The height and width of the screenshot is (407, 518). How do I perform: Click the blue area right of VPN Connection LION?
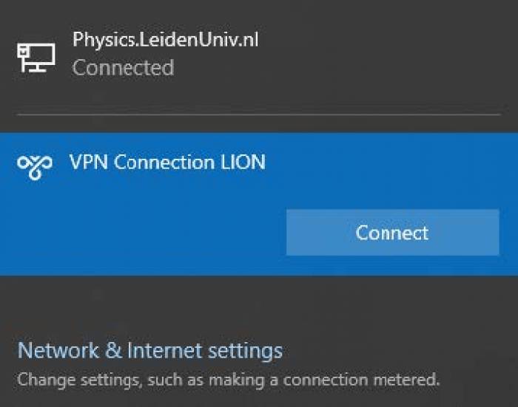[390, 163]
